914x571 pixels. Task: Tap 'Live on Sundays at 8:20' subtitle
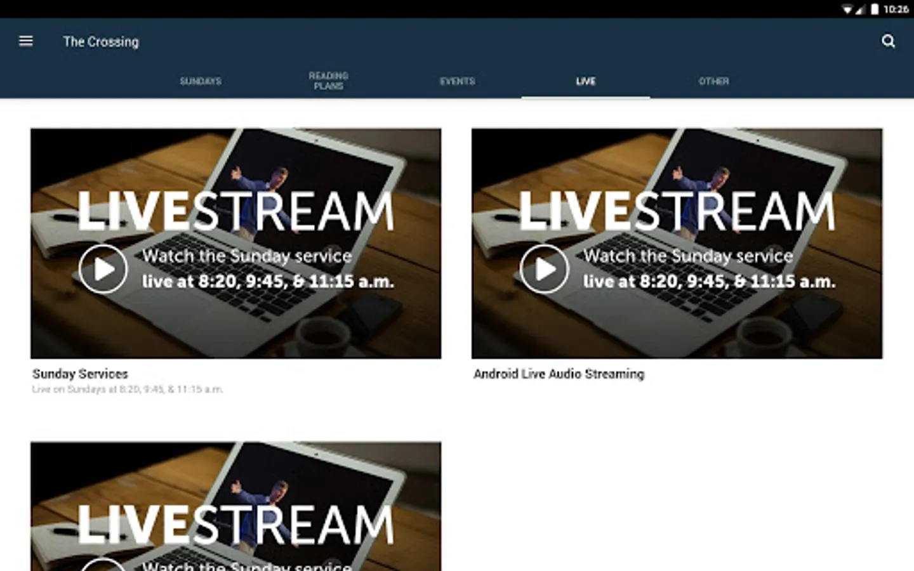point(128,390)
